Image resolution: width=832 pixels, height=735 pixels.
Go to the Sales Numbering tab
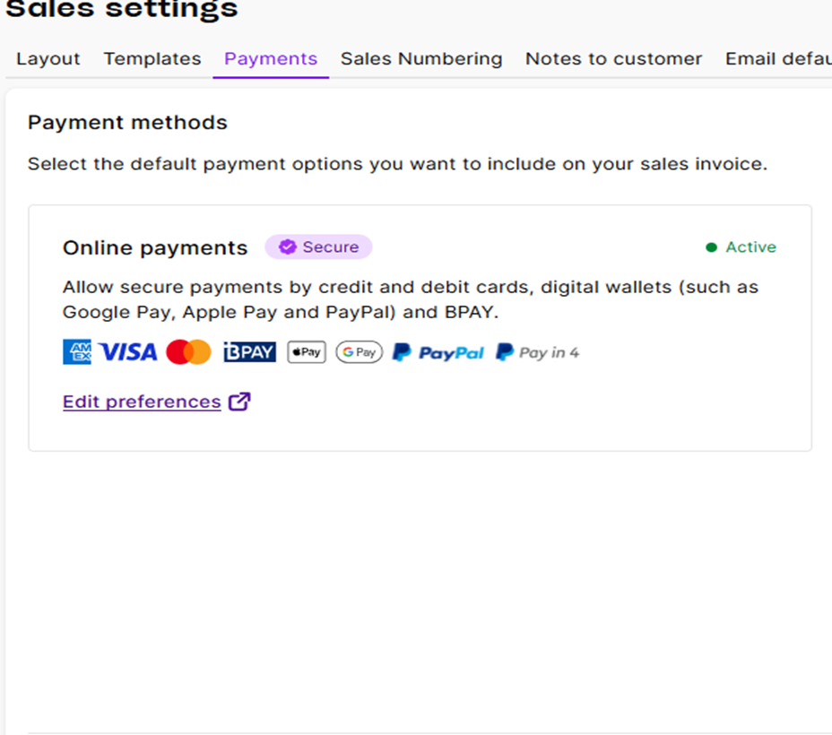pyautogui.click(x=421, y=59)
